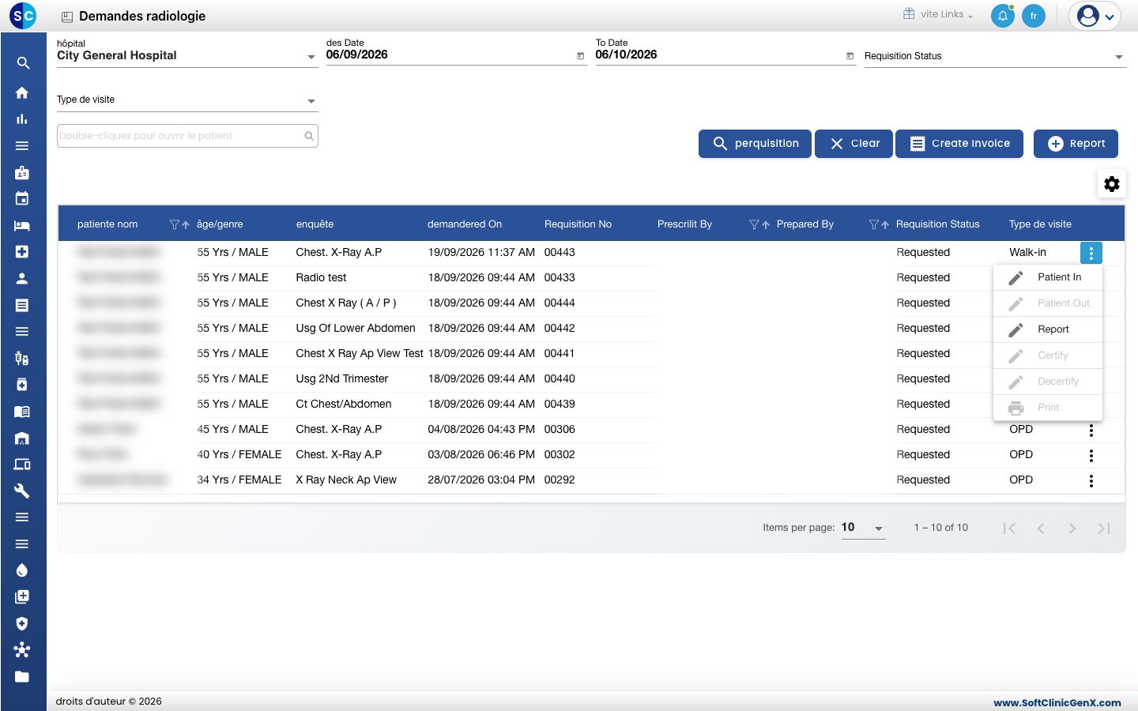This screenshot has width=1138, height=711.
Task: Open the vite Links dropdown
Action: tap(939, 14)
